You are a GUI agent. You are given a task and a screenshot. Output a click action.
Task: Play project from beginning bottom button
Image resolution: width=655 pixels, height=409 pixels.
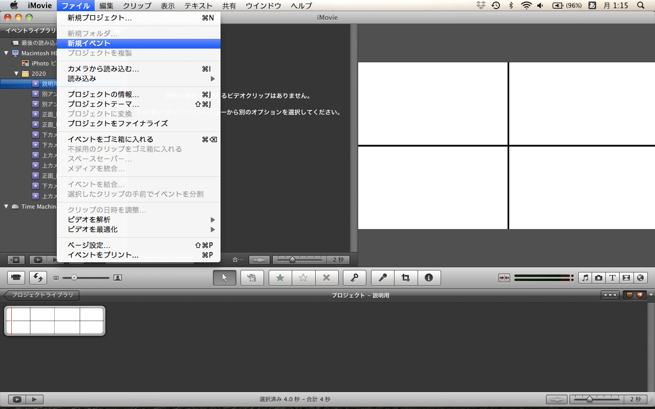pos(35,399)
